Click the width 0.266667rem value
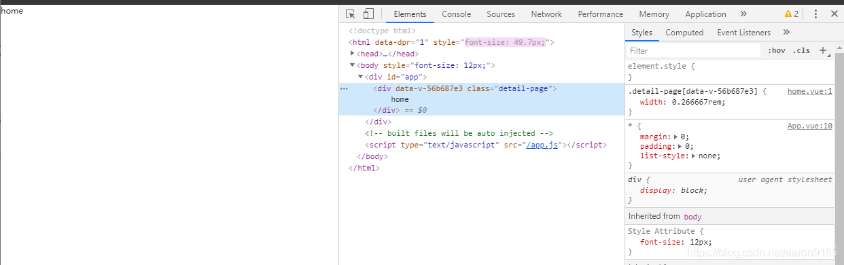Screen dimensions: 844x265 (x=697, y=102)
